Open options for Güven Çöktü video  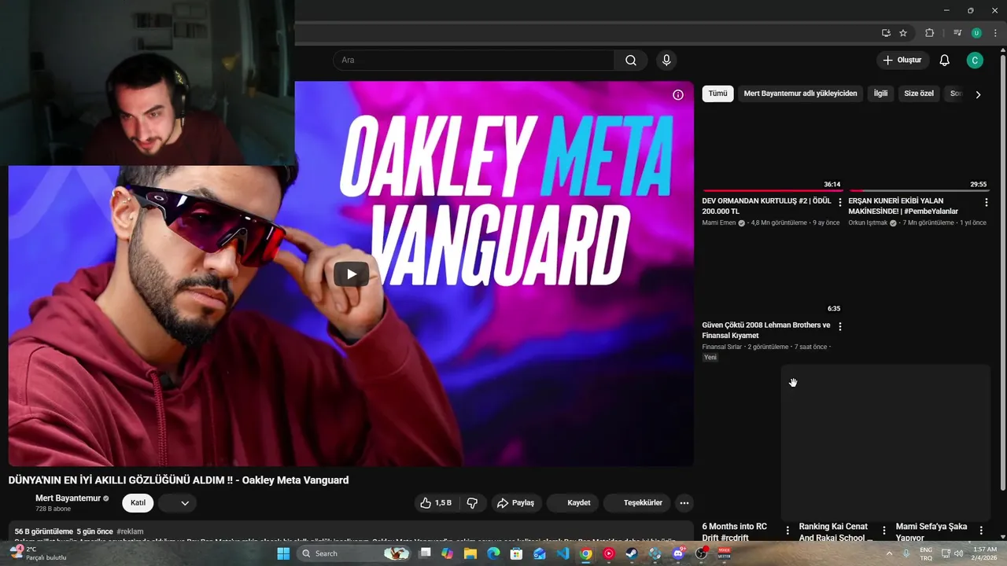click(840, 327)
